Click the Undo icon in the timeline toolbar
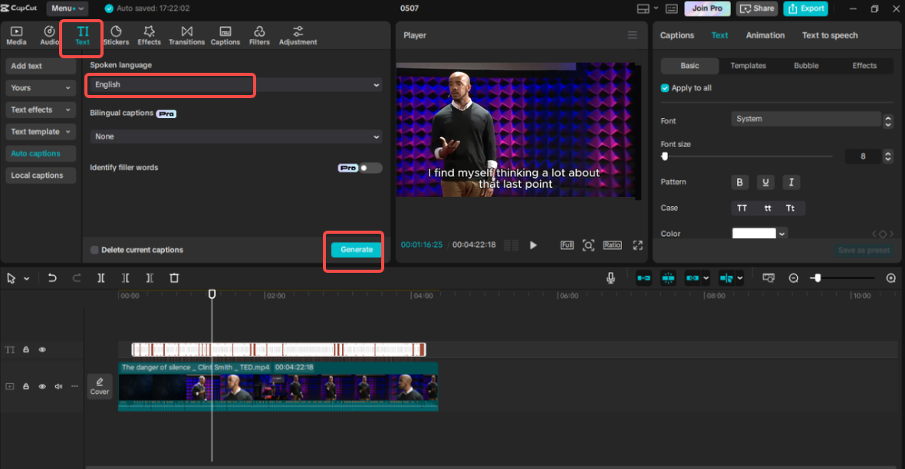 pyautogui.click(x=52, y=277)
